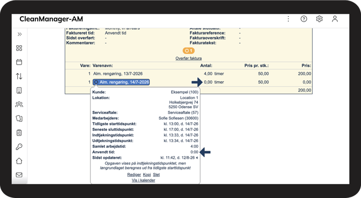Screen dimensions: 361x198
Task: Open the key icon in sidebar
Action: [19, 147]
